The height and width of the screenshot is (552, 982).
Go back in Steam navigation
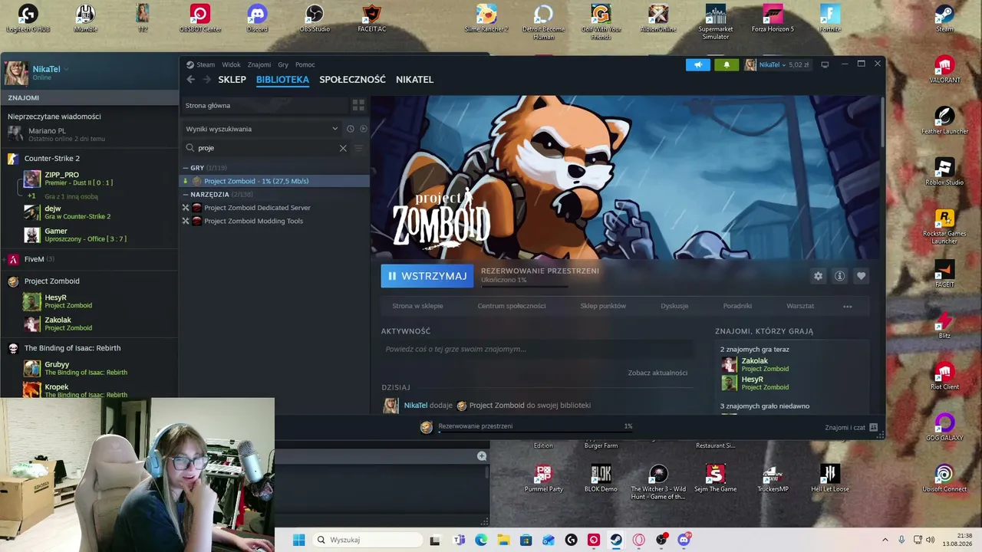pyautogui.click(x=191, y=80)
